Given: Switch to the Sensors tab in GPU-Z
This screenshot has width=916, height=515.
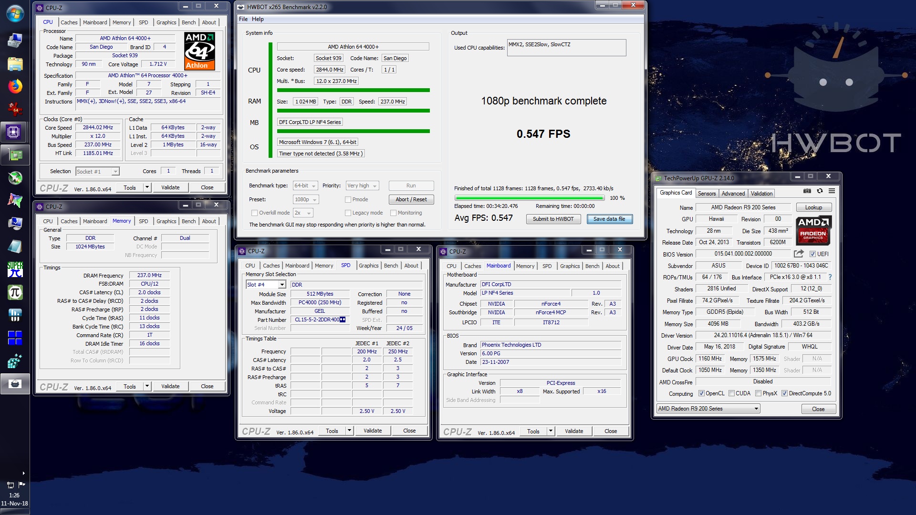Looking at the screenshot, I should coord(707,194).
